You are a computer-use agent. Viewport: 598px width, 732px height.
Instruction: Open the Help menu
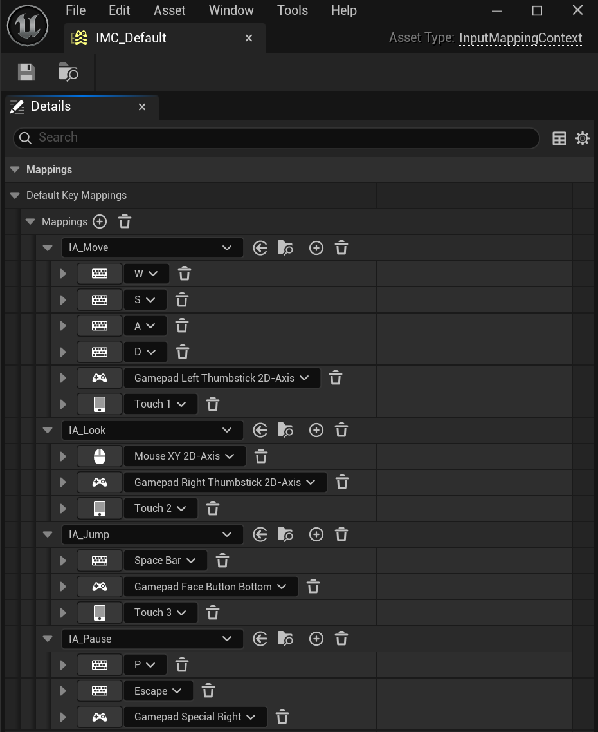(x=344, y=10)
